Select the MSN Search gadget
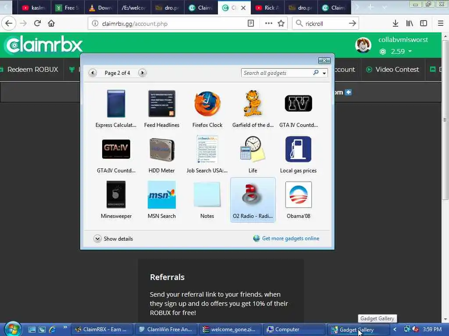 coord(161,199)
